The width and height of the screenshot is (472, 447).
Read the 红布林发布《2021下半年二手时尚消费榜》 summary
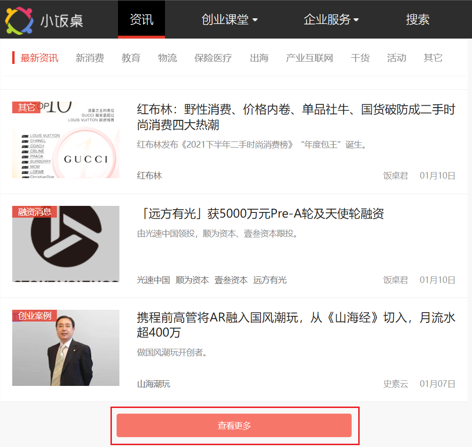[x=252, y=145]
